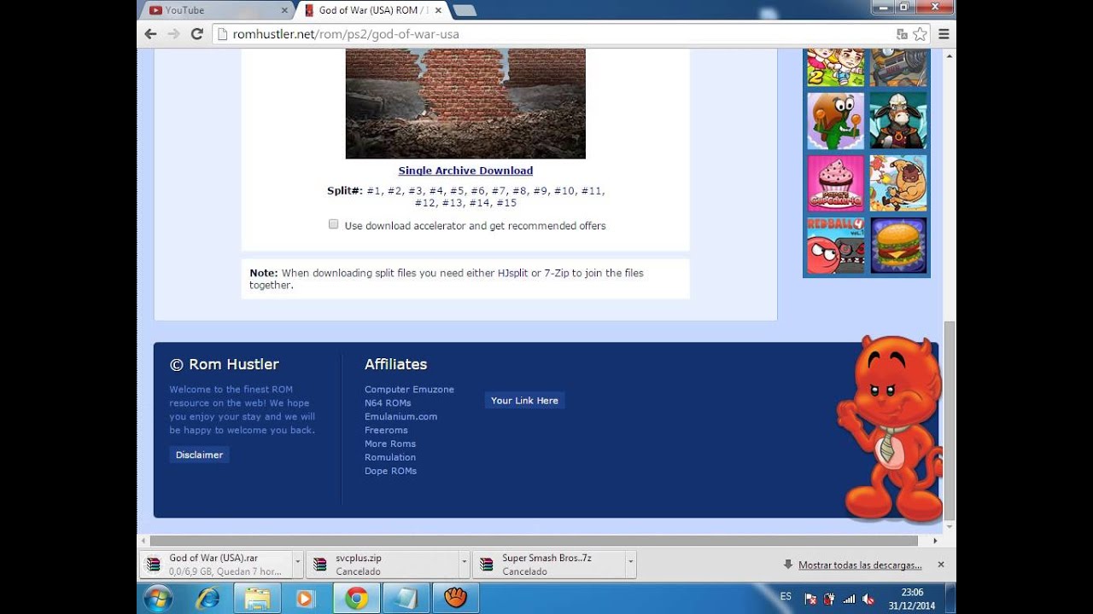This screenshot has height=614, width=1093.
Task: Select the God of War ROM tab
Action: (x=374, y=10)
